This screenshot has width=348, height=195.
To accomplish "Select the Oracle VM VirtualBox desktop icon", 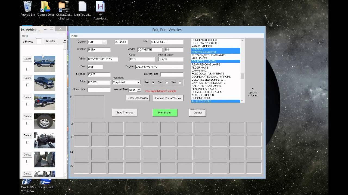I will point(28,186).
